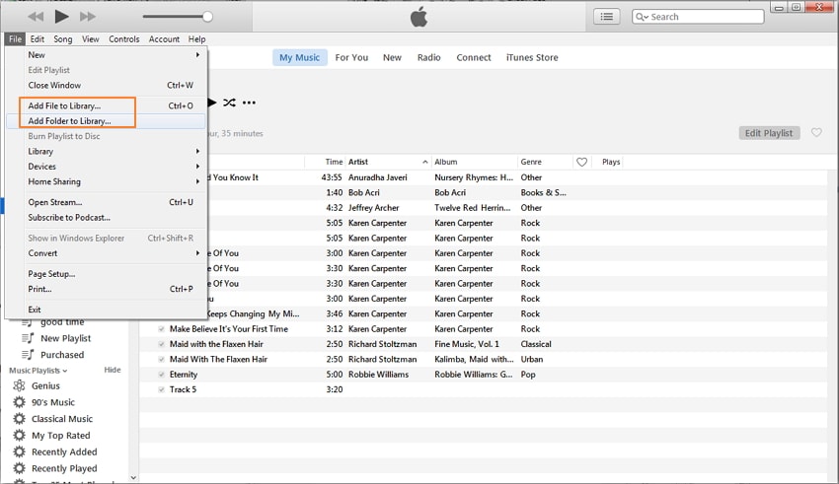
Task: Click sidebar scroll down arrow
Action: coord(133,477)
